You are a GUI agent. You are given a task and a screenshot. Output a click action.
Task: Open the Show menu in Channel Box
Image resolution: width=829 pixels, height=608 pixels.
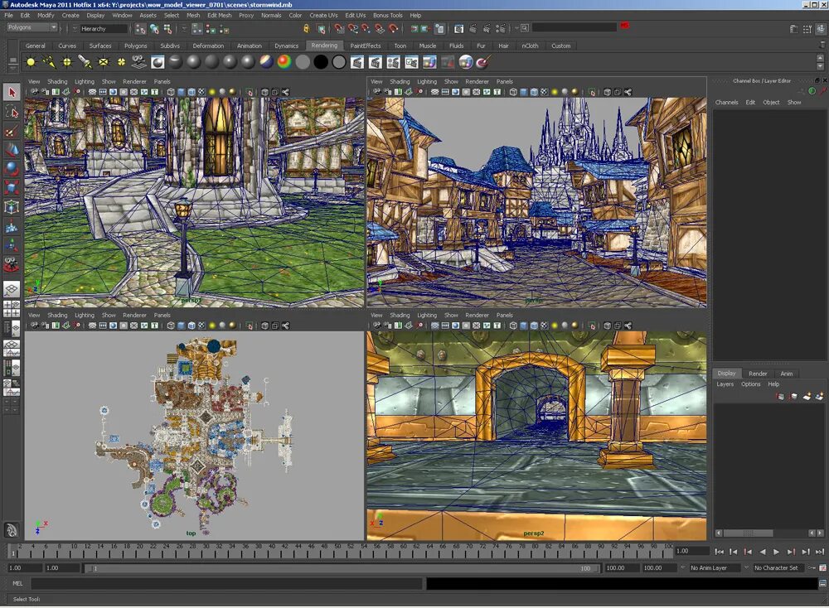[x=794, y=103]
